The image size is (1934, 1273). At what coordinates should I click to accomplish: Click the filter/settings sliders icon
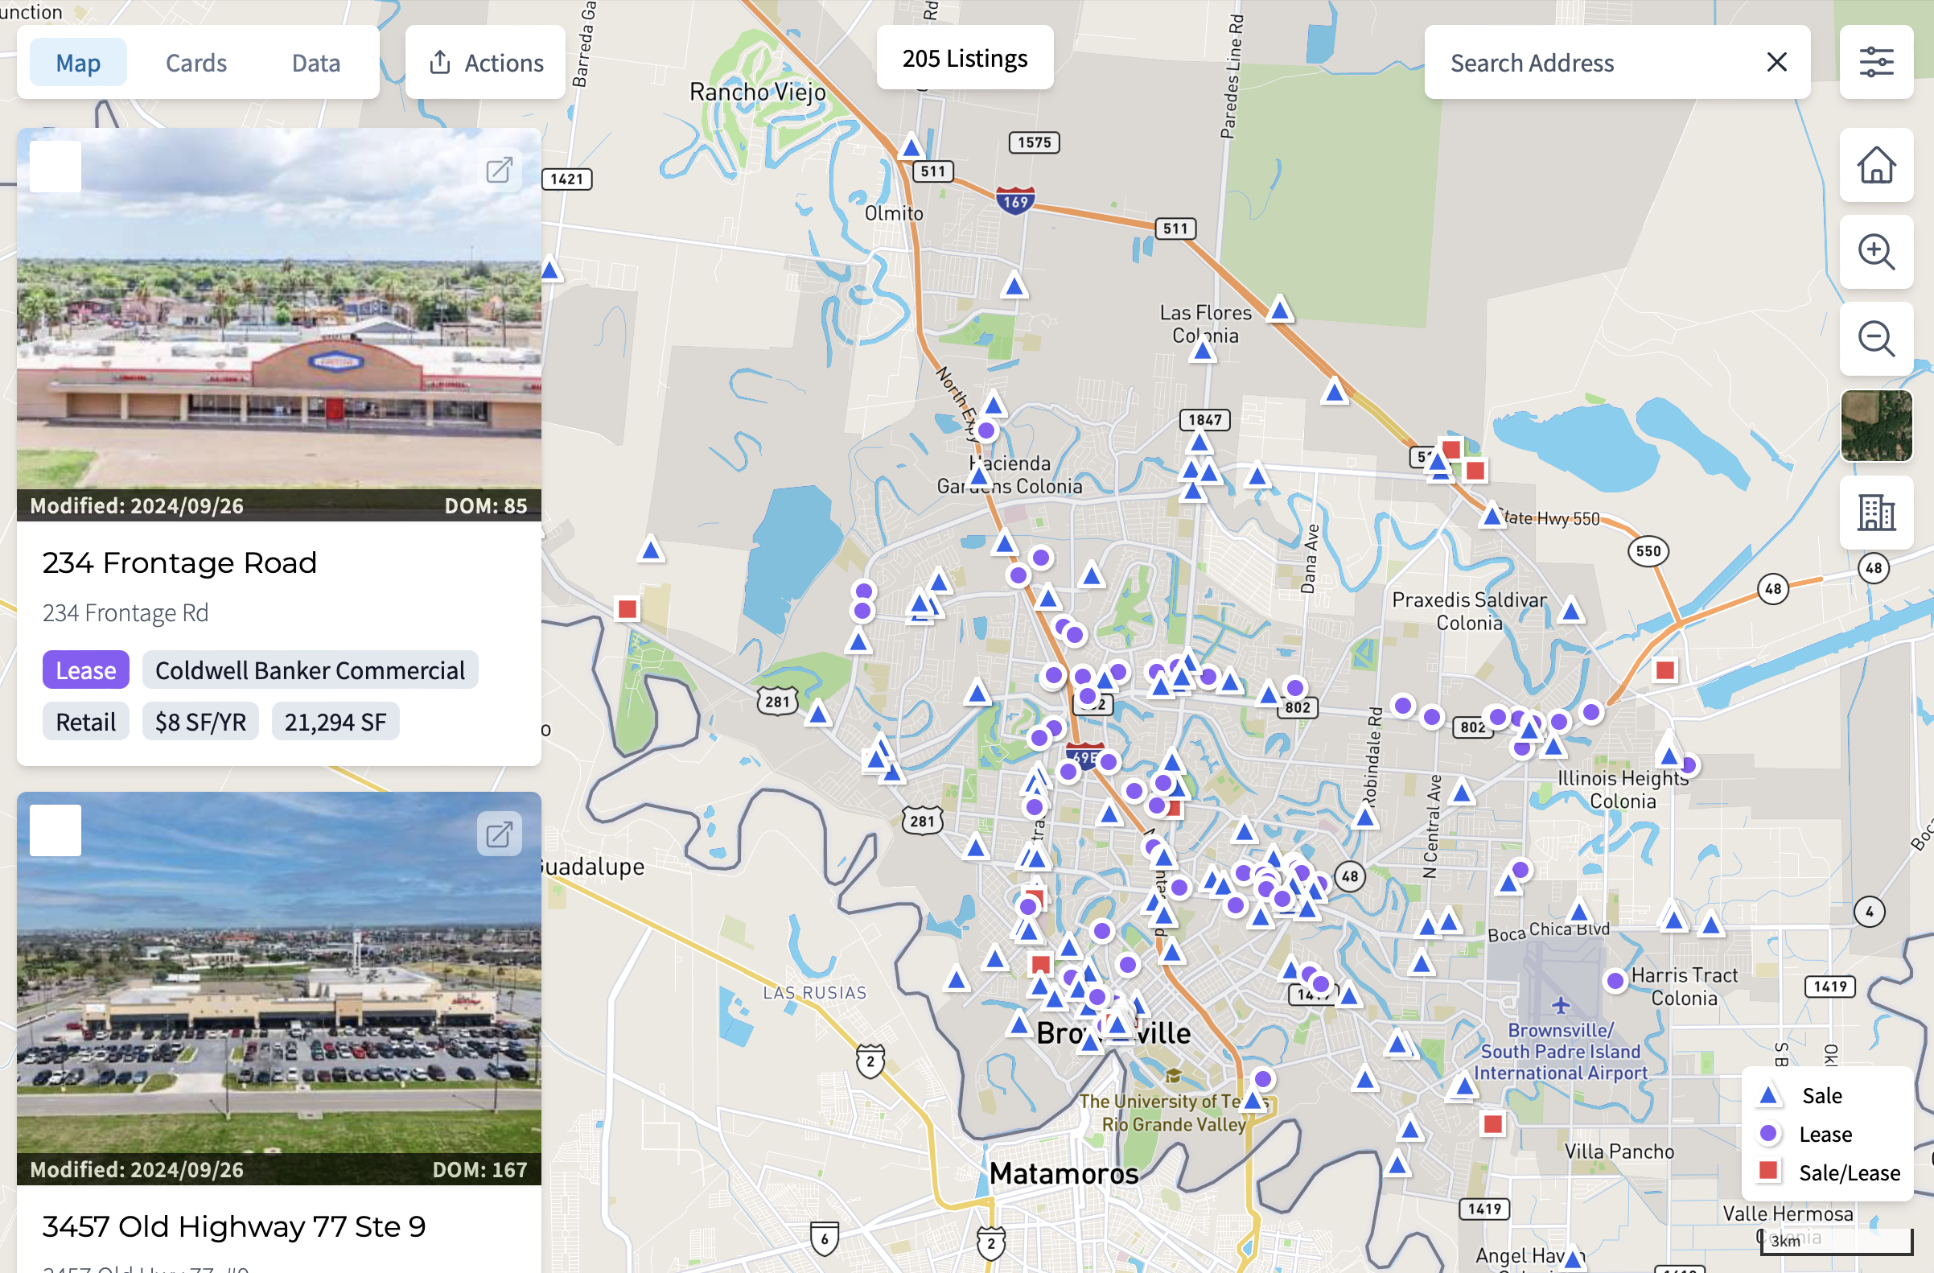[1876, 61]
